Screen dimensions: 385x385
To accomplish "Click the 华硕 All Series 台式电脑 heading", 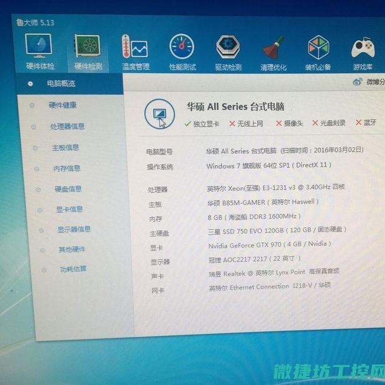I will [x=235, y=107].
